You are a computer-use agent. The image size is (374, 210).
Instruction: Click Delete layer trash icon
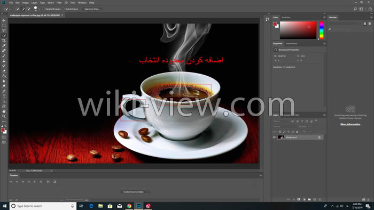[320, 199]
